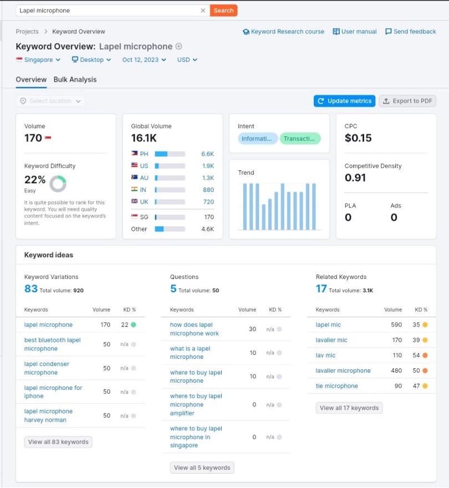This screenshot has height=488, width=449.
Task: Click View all 83 keywords button
Action: [58, 442]
